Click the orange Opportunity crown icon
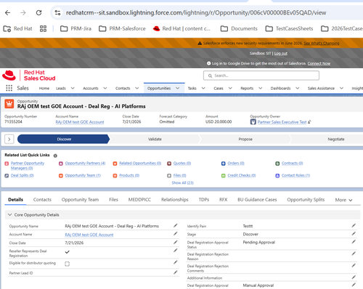363x289 pixels. pyautogui.click(x=9, y=104)
